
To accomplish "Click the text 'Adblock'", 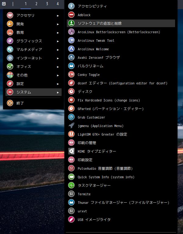I will [x=84, y=15].
